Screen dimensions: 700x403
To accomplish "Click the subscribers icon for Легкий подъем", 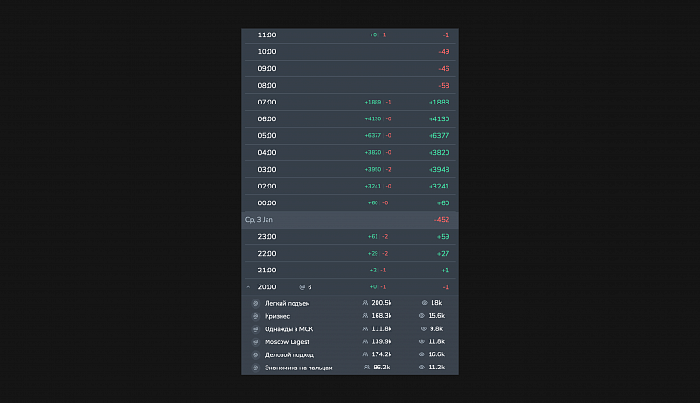I will pyautogui.click(x=365, y=303).
